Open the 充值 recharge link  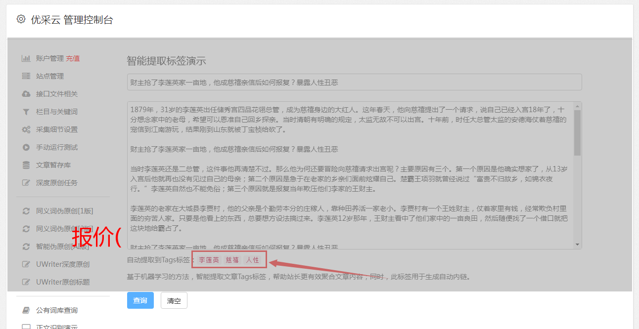[73, 58]
